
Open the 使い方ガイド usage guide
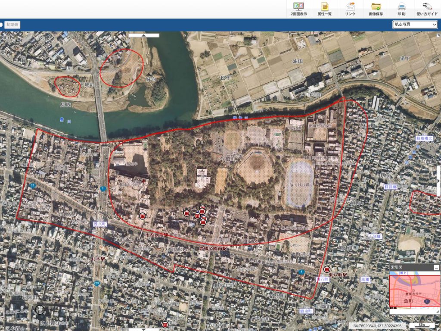pos(427,9)
